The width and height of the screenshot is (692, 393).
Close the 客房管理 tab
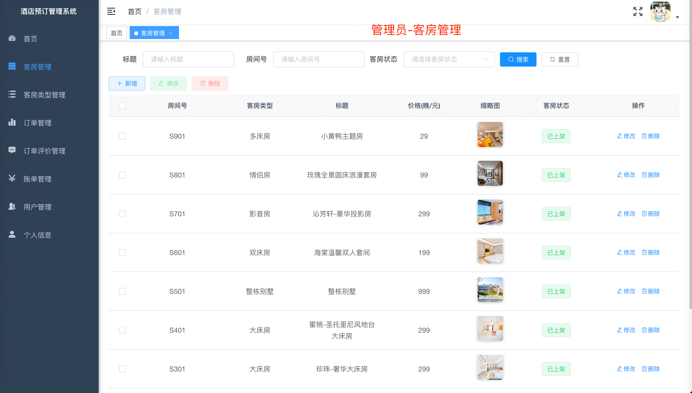click(x=170, y=33)
